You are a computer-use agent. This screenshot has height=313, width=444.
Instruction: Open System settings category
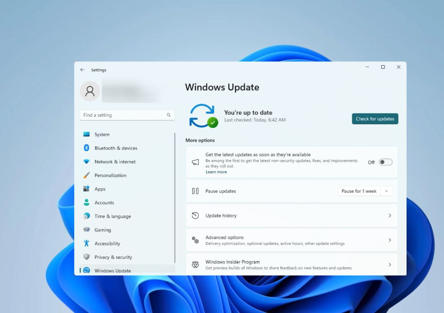pyautogui.click(x=127, y=134)
